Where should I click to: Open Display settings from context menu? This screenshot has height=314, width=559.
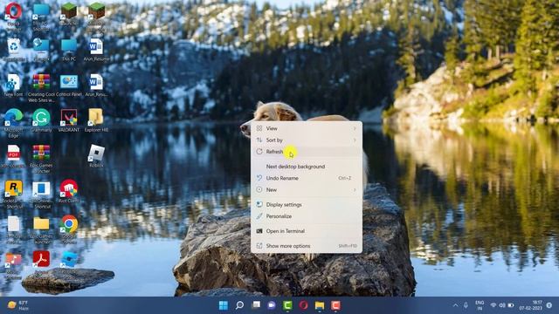pyautogui.click(x=307, y=205)
